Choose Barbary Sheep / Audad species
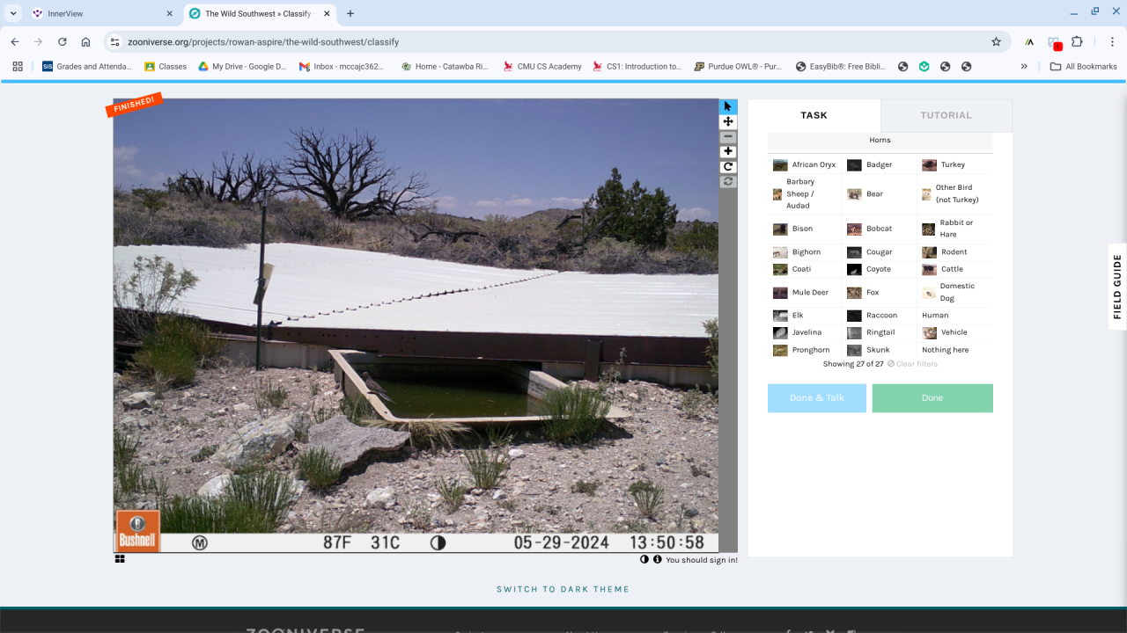Image resolution: width=1127 pixels, height=633 pixels. (x=805, y=194)
